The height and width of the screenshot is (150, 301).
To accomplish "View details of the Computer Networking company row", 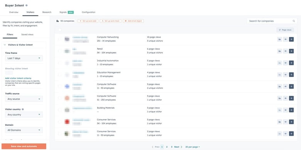I will (286, 39).
